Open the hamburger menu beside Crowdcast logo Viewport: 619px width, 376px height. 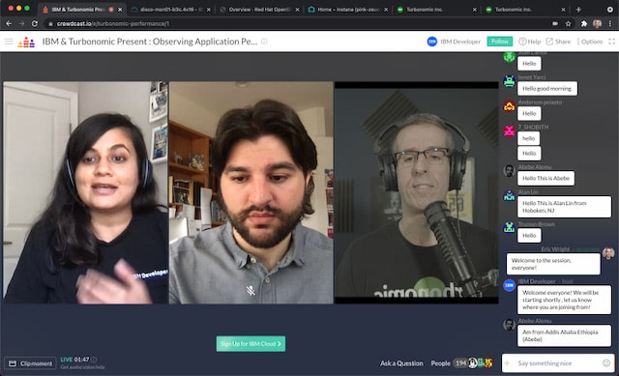pyautogui.click(x=9, y=42)
